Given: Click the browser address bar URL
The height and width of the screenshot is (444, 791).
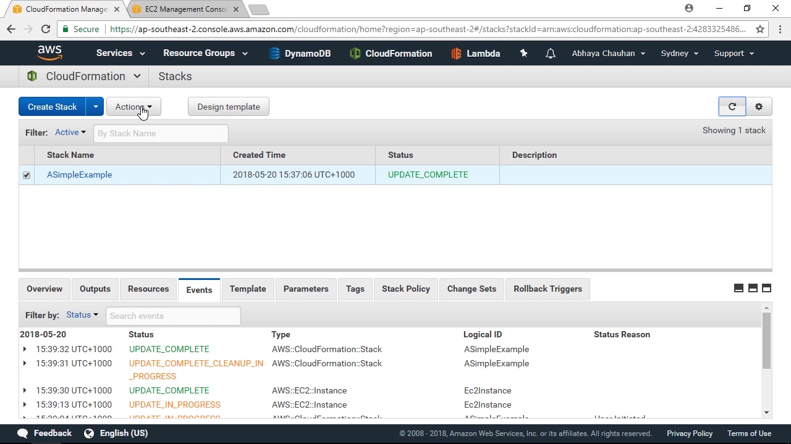Looking at the screenshot, I should 428,29.
